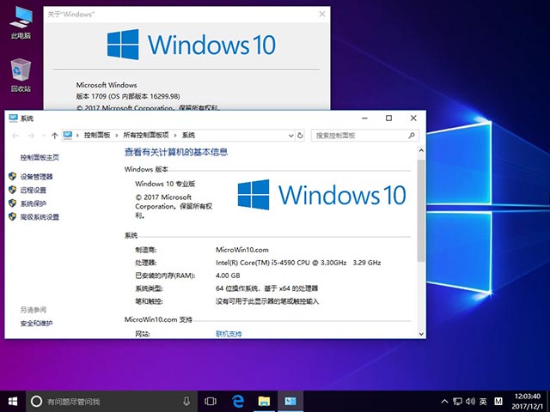Screen dimensions: 550x412
Task: Open the Recycle Bin desktop icon
Action: click(x=21, y=76)
